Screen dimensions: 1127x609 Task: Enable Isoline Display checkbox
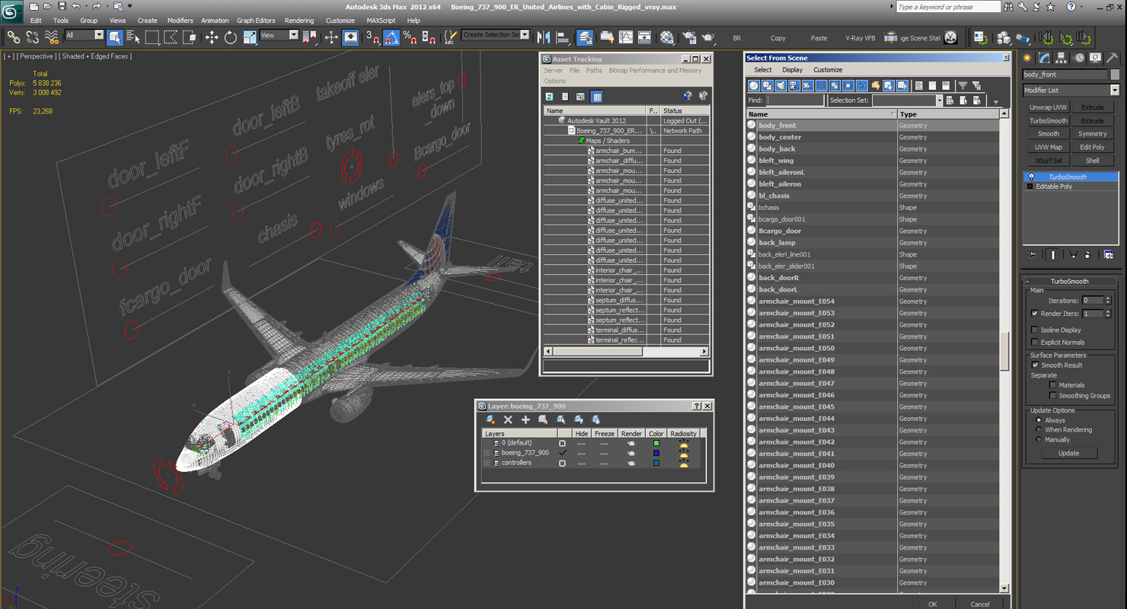pyautogui.click(x=1034, y=330)
